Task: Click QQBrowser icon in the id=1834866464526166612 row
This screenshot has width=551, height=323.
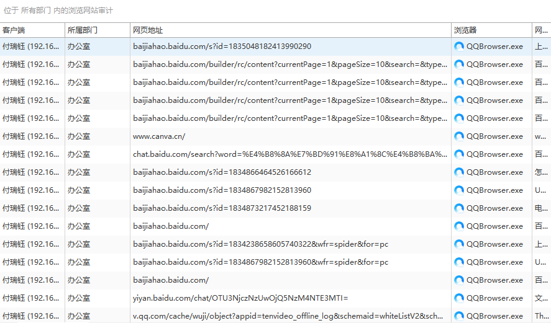Action: pyautogui.click(x=459, y=172)
